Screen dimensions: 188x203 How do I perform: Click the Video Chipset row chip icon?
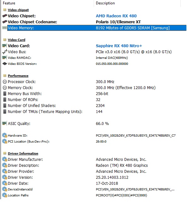tap(4, 16)
